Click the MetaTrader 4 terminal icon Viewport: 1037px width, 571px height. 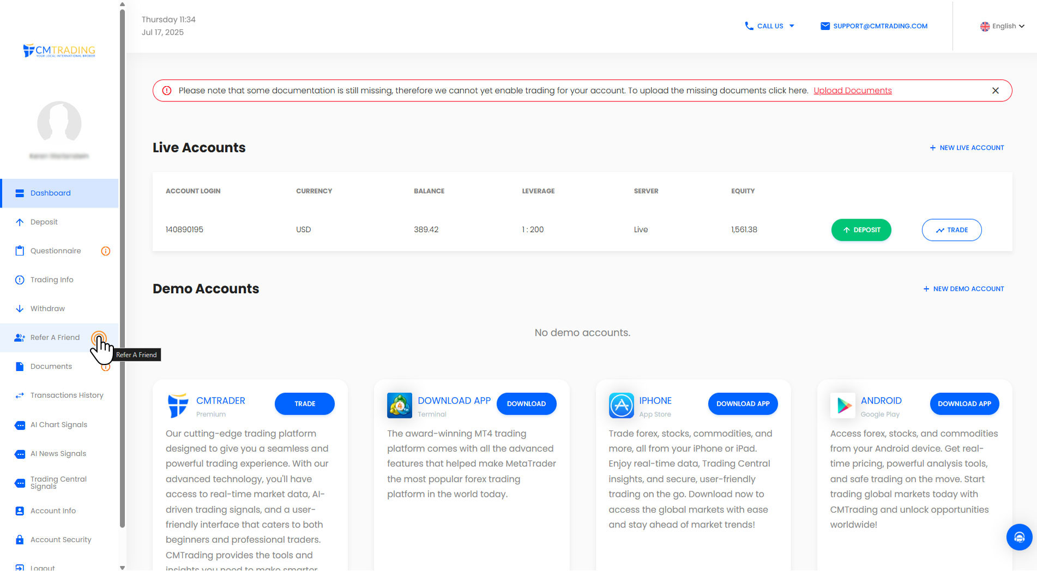400,405
